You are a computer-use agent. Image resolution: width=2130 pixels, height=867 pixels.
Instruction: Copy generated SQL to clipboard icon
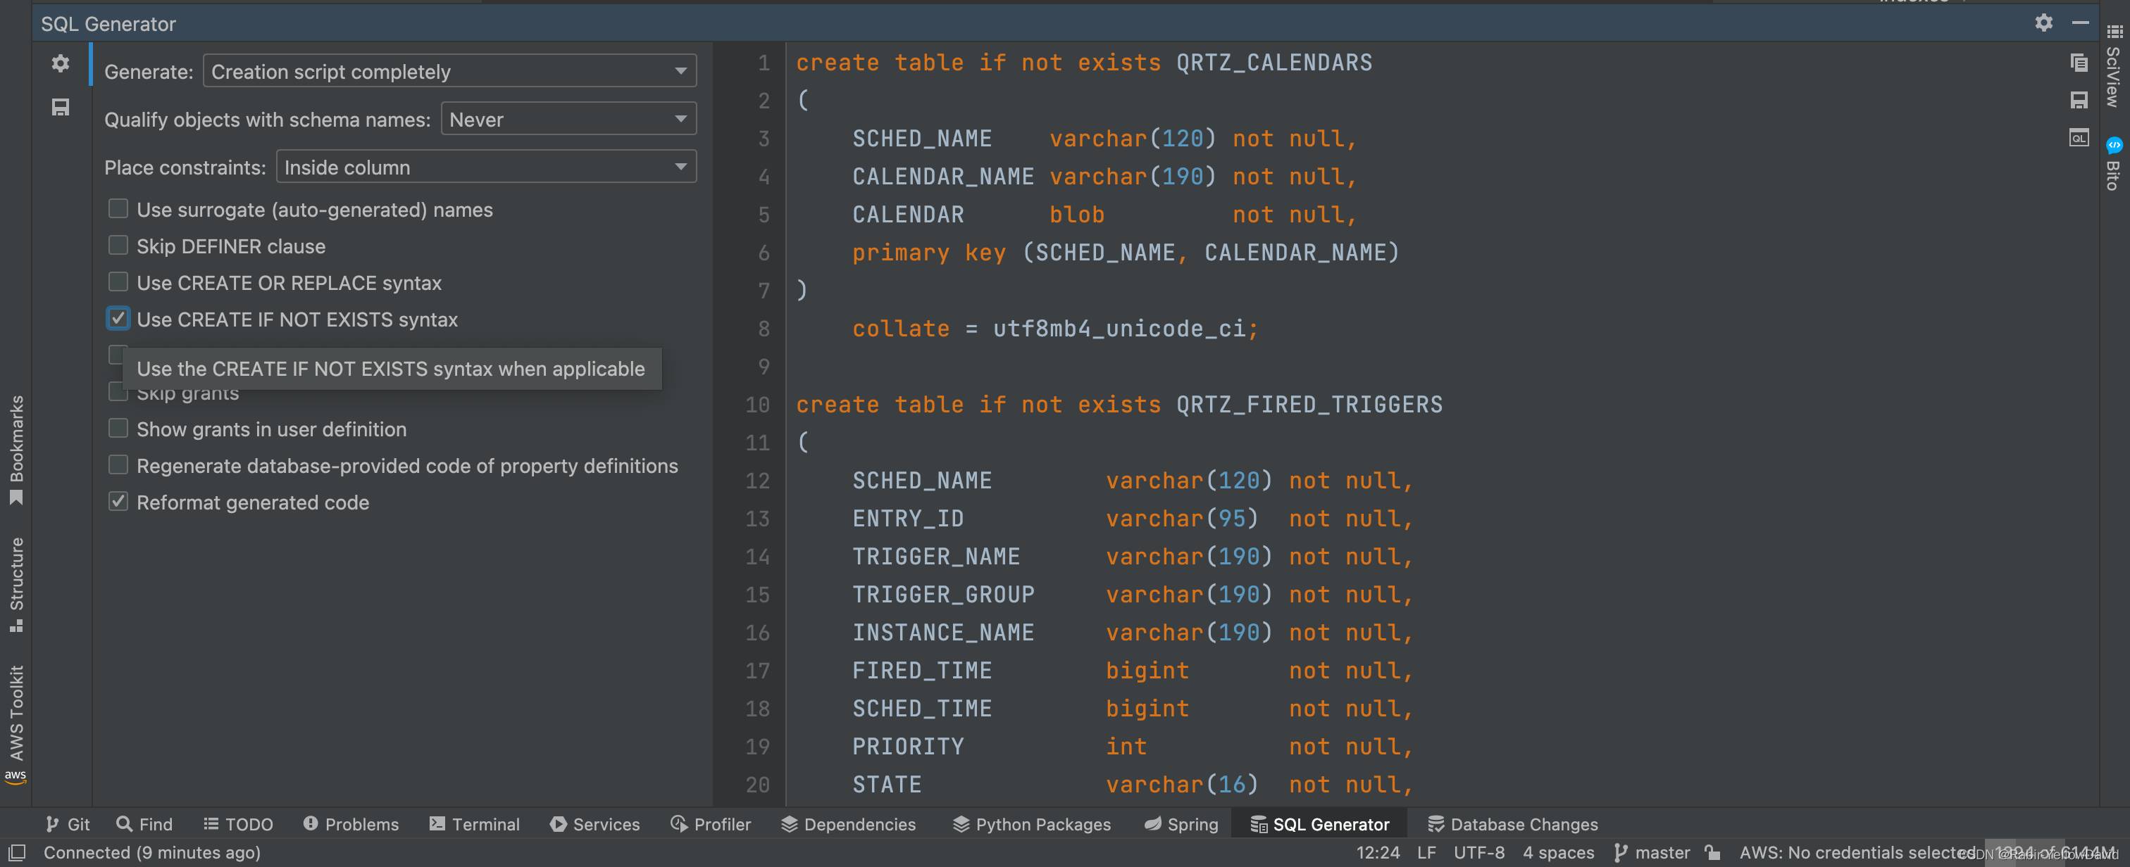tap(2078, 63)
